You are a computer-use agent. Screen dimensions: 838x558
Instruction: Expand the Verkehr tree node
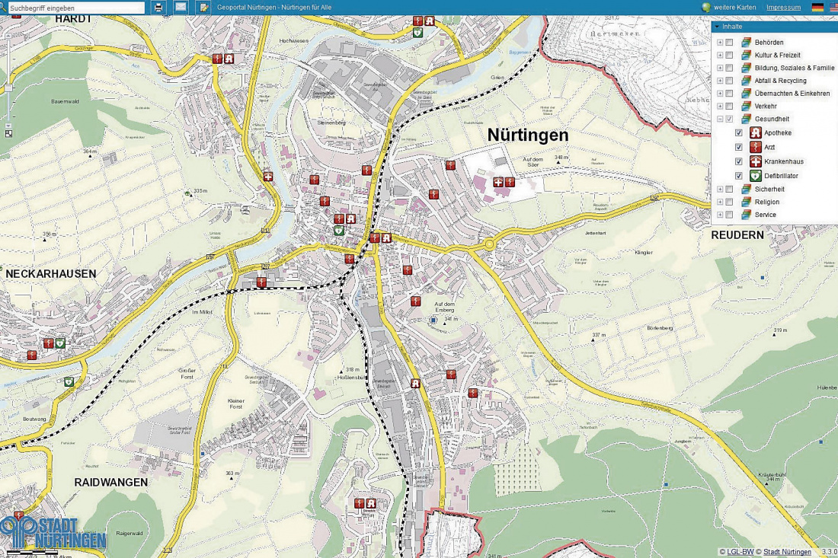coord(720,107)
